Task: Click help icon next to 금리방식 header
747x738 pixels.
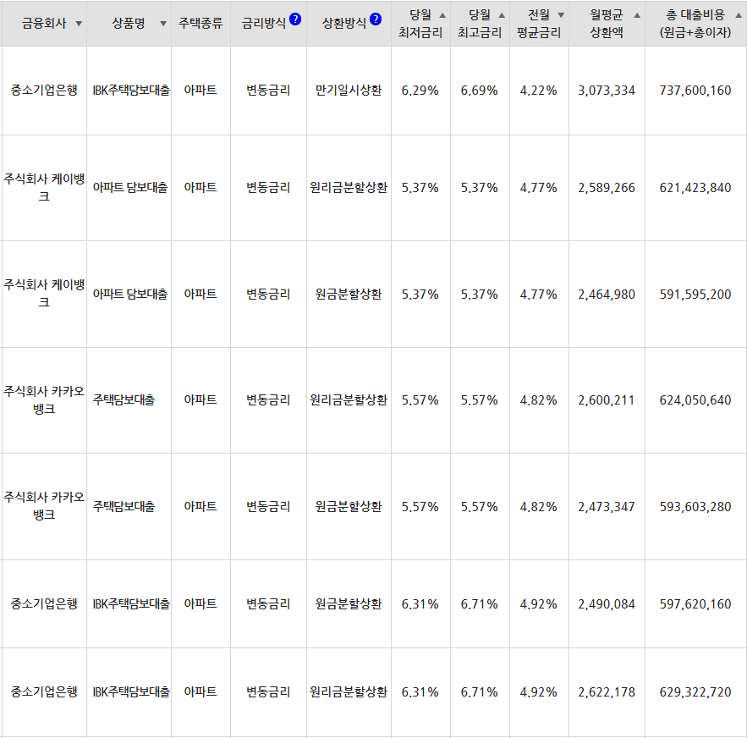Action: [295, 19]
